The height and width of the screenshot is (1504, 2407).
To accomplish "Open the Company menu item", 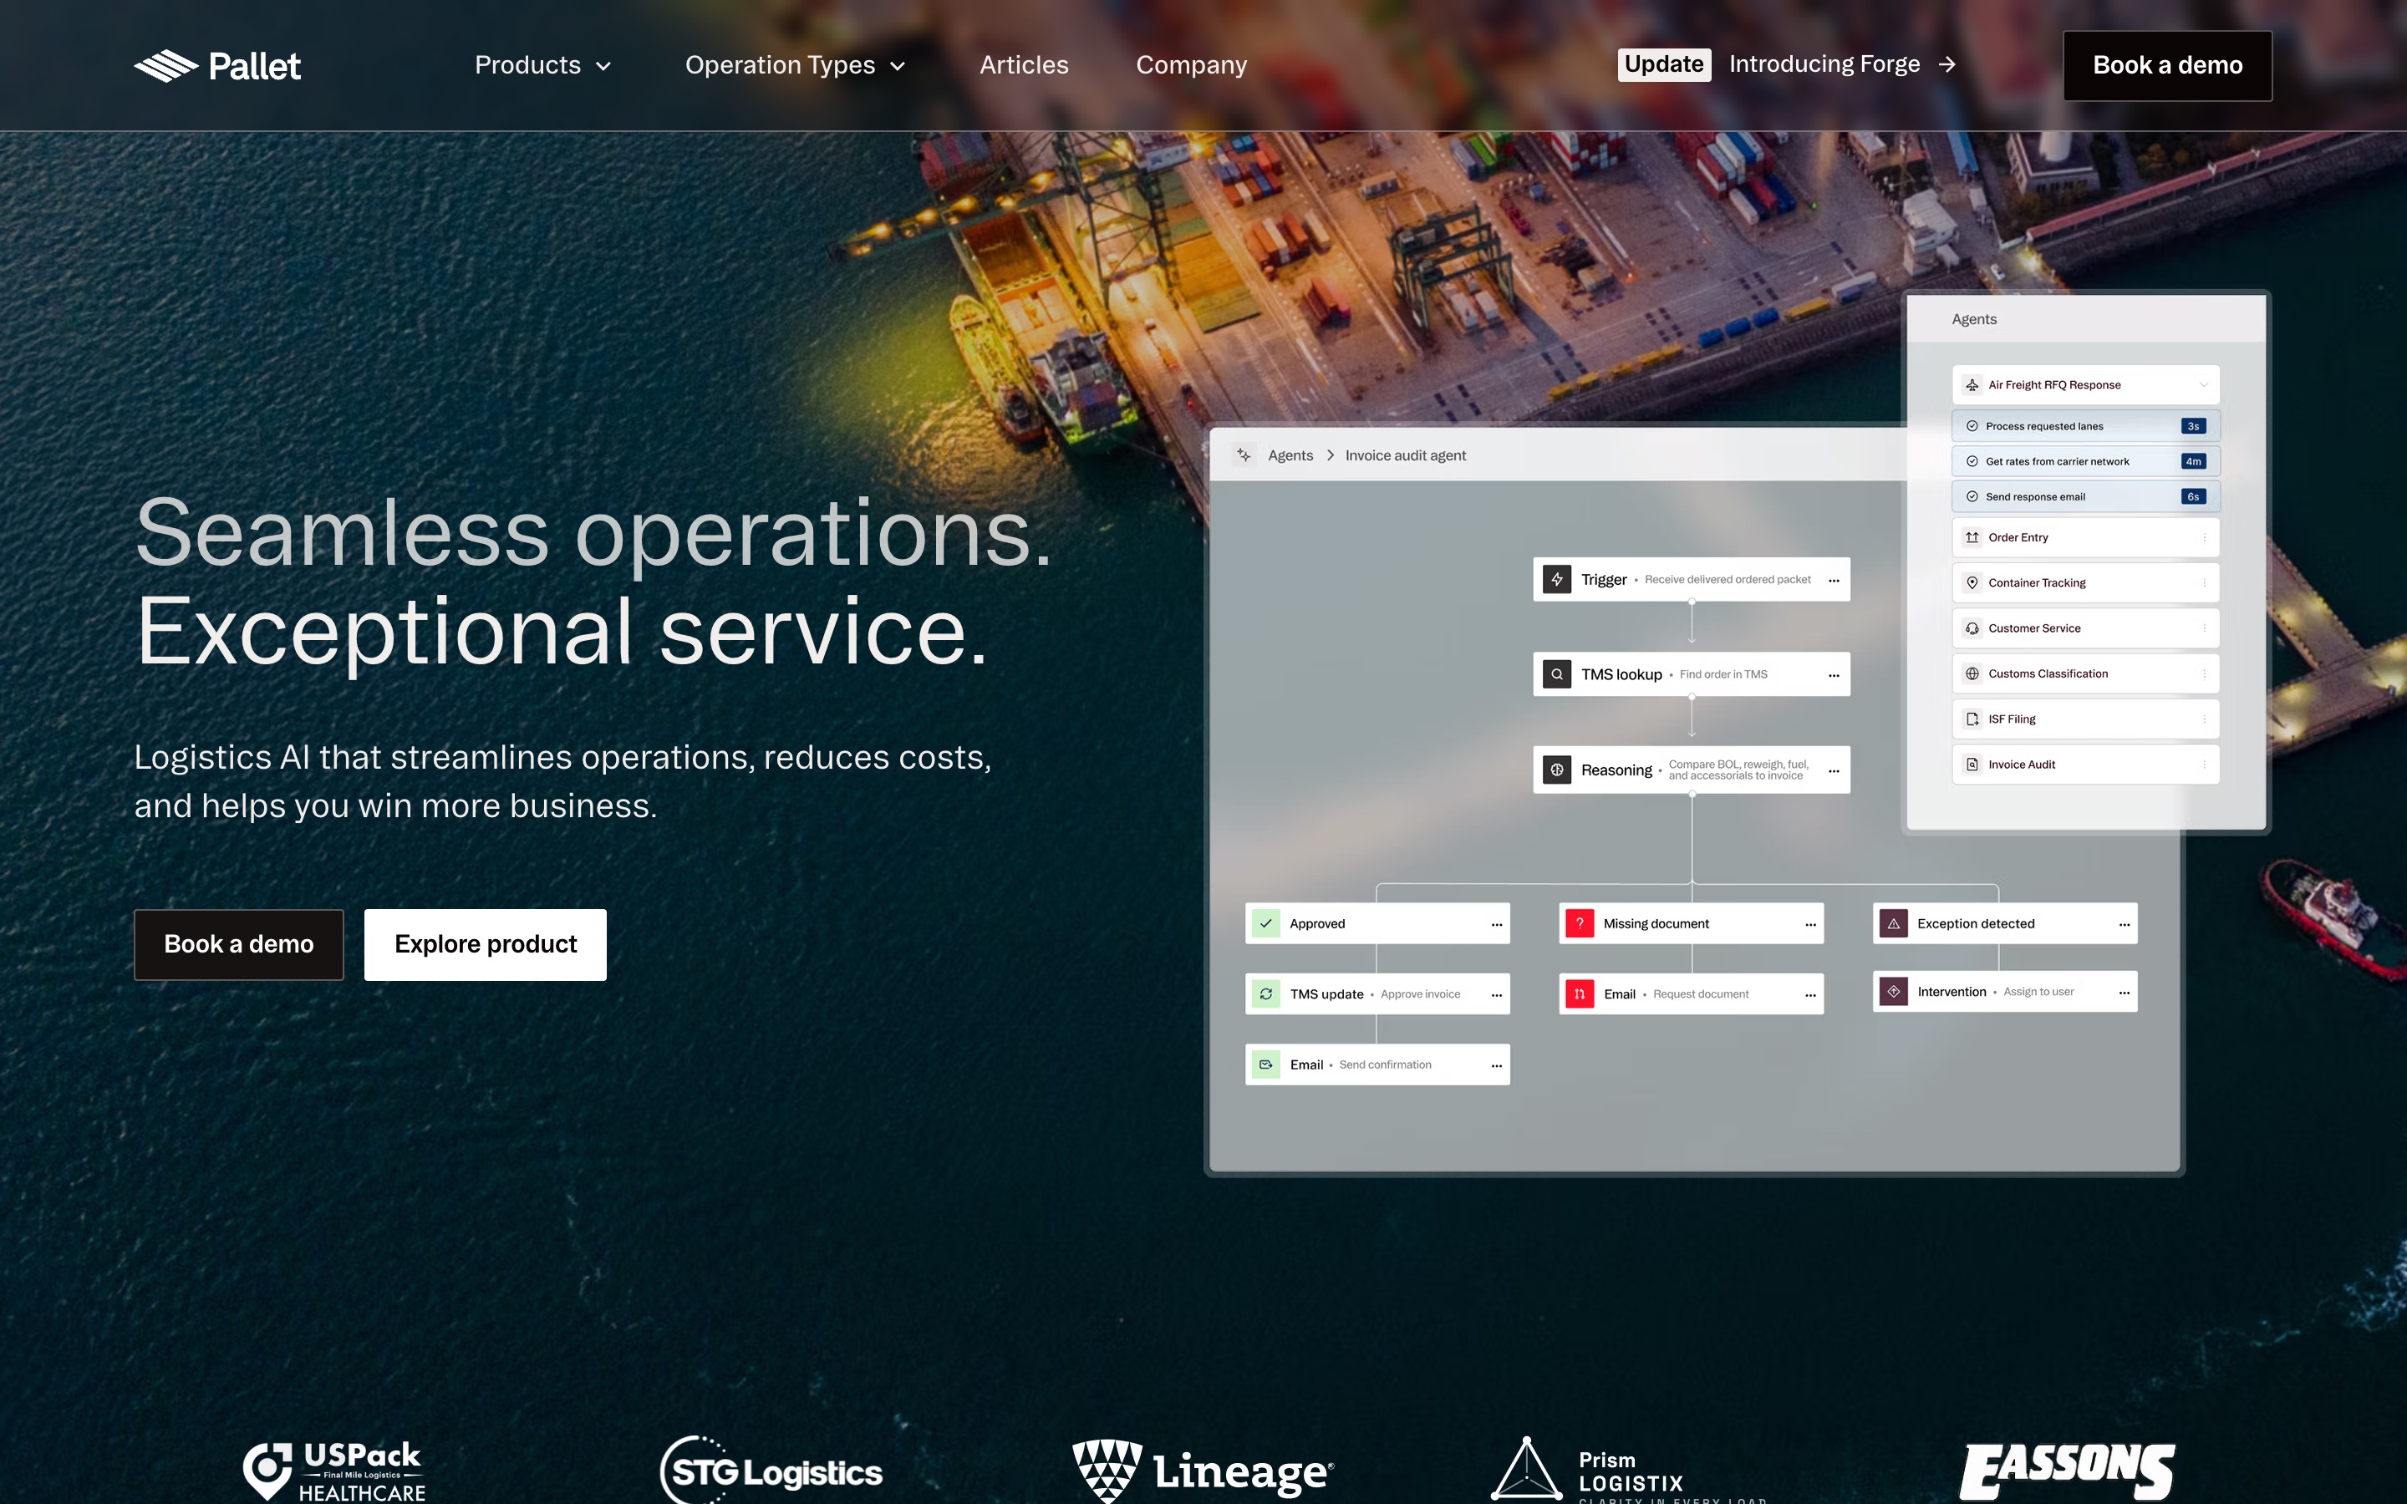I will (1191, 66).
